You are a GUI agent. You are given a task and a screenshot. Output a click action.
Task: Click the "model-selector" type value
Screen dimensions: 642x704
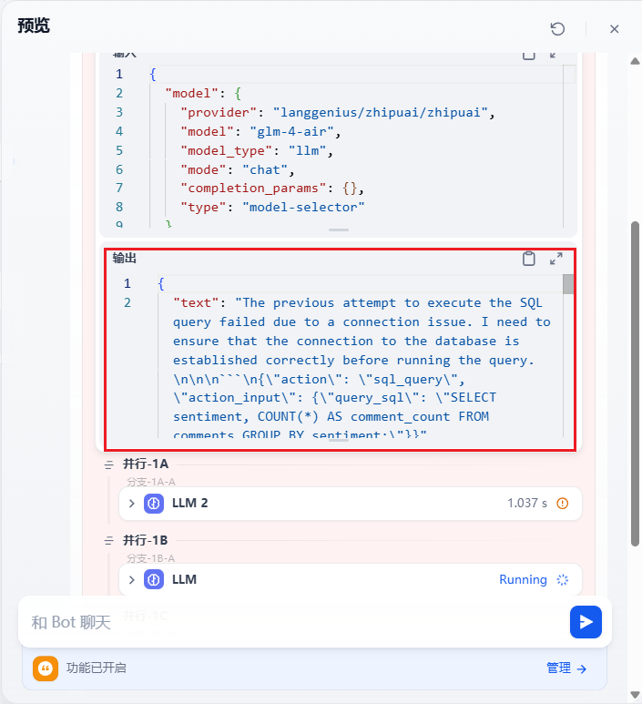[x=303, y=207]
